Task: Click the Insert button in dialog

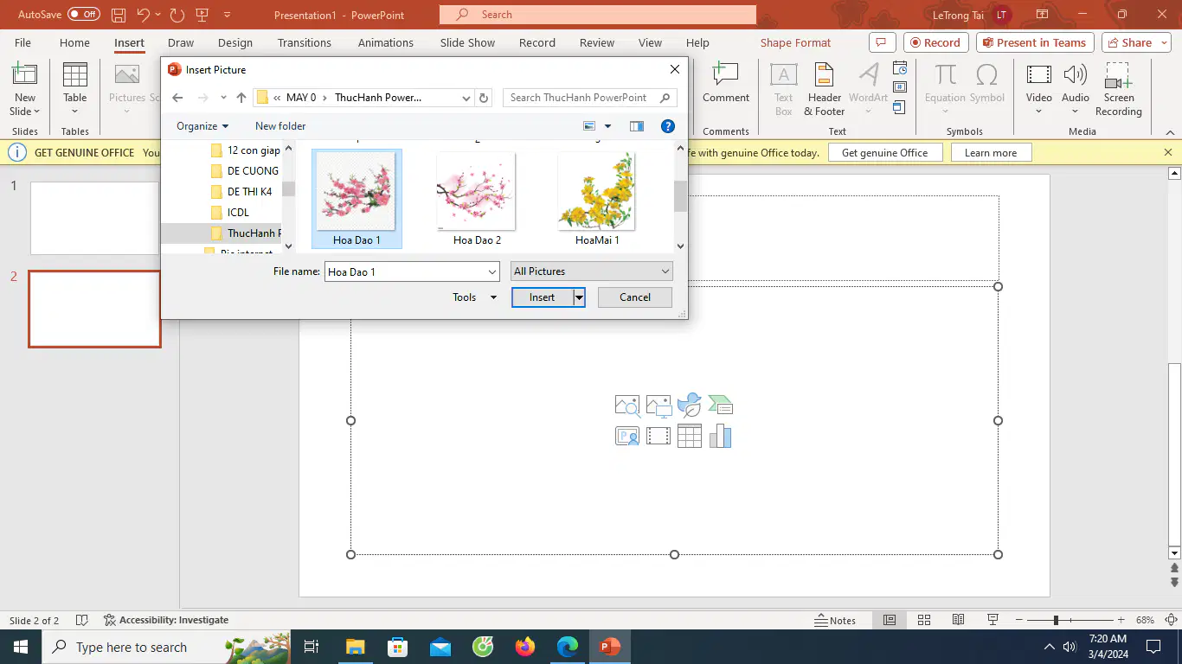Action: 543,297
